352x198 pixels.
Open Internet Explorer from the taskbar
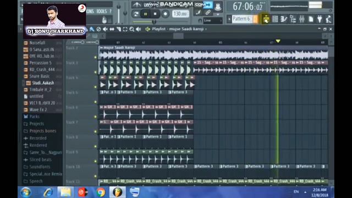click(48, 192)
